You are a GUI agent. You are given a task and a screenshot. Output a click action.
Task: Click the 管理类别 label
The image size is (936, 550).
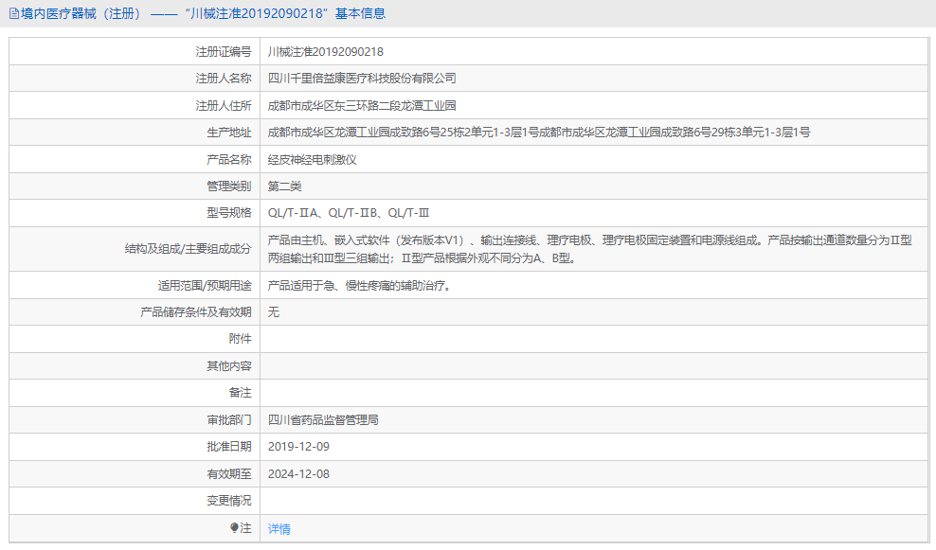229,186
